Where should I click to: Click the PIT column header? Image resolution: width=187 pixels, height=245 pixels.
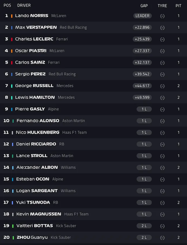[x=178, y=6]
